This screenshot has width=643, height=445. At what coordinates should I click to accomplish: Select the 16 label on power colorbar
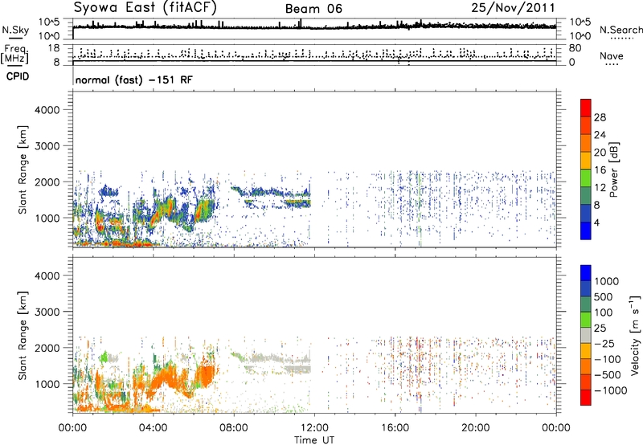(600, 170)
